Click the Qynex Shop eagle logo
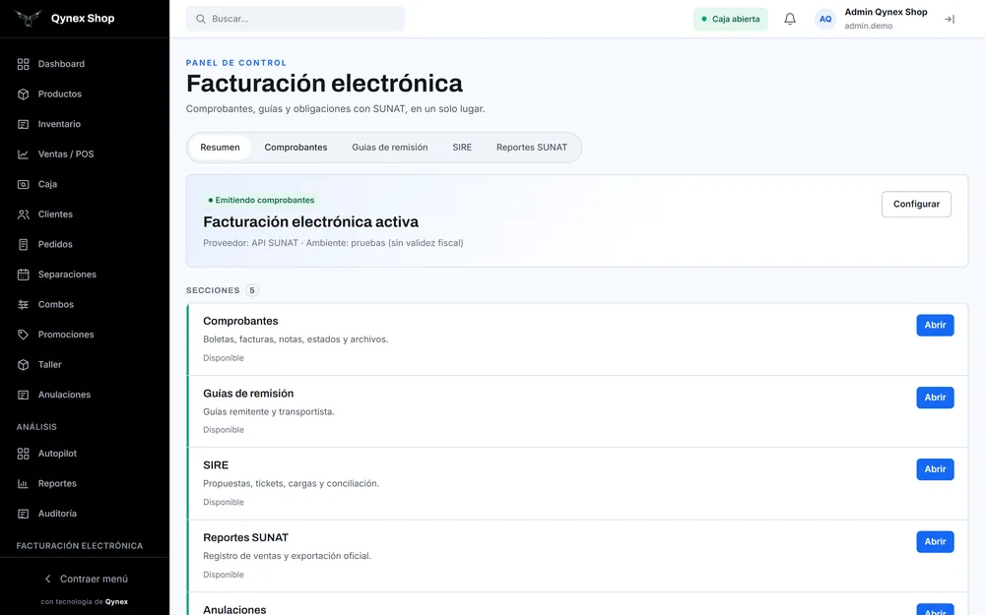985x615 pixels. click(28, 18)
